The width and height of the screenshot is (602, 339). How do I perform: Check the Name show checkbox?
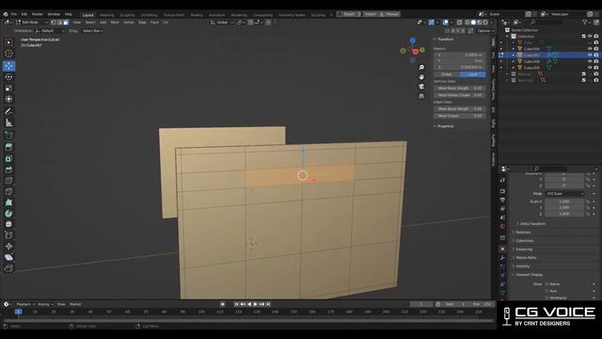click(x=547, y=284)
